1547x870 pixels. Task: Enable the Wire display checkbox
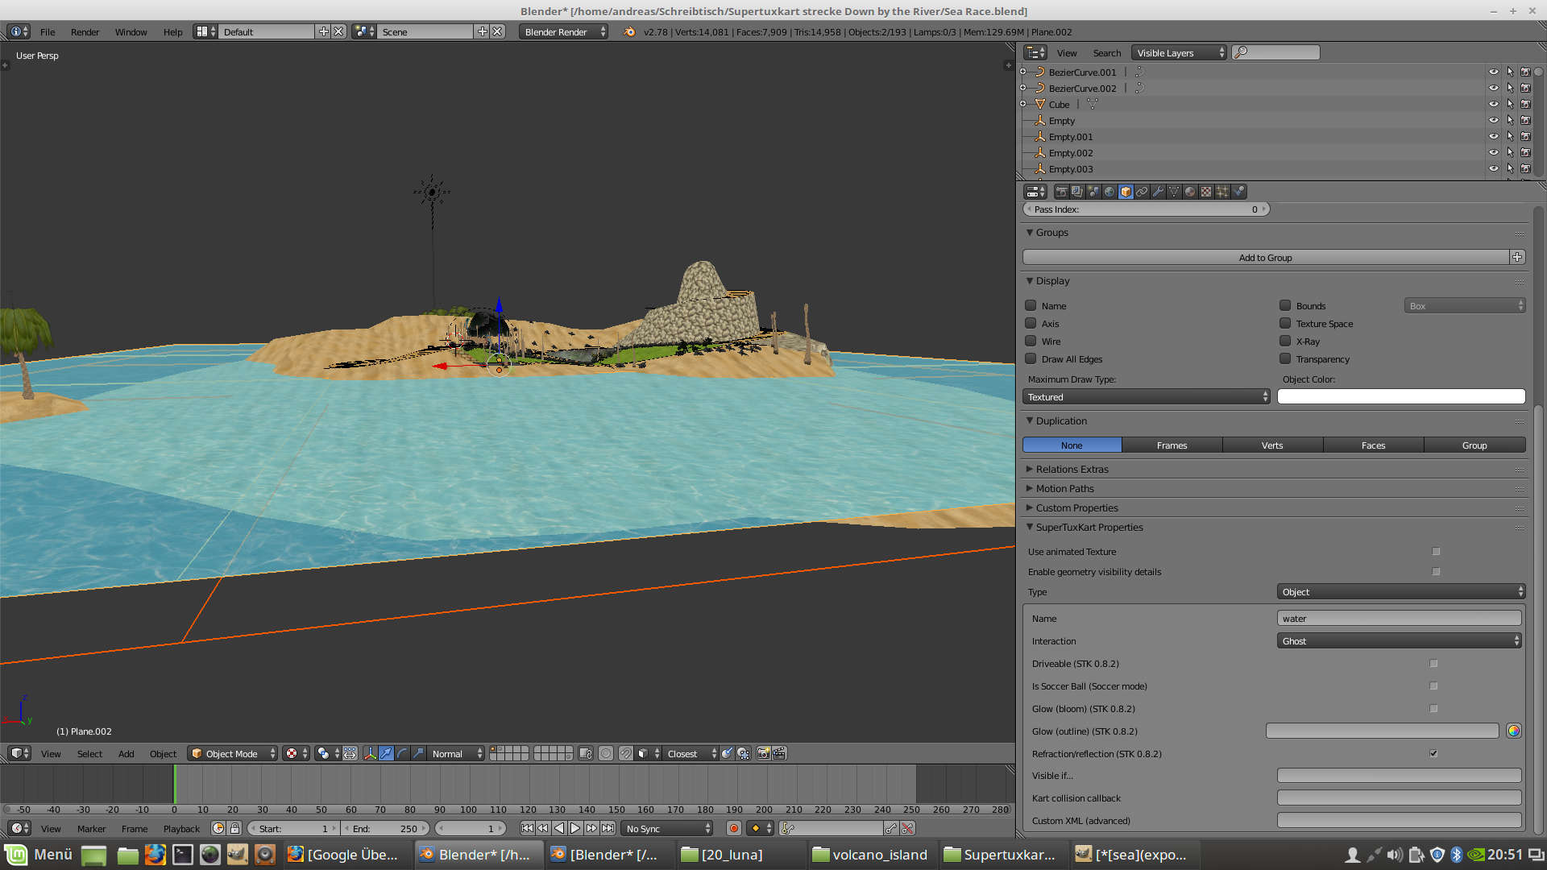1031,341
